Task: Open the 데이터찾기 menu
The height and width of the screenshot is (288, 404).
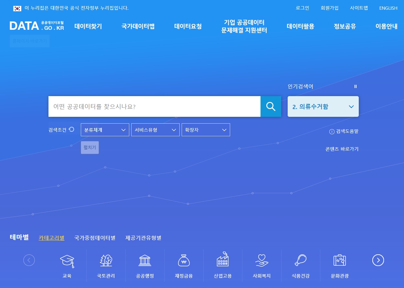Action: point(88,27)
